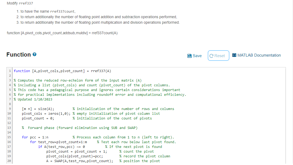Screen dimensions: 293x165
Task: Click the 'pivot_count = 0;' line
Action: pyautogui.click(x=38, y=118)
